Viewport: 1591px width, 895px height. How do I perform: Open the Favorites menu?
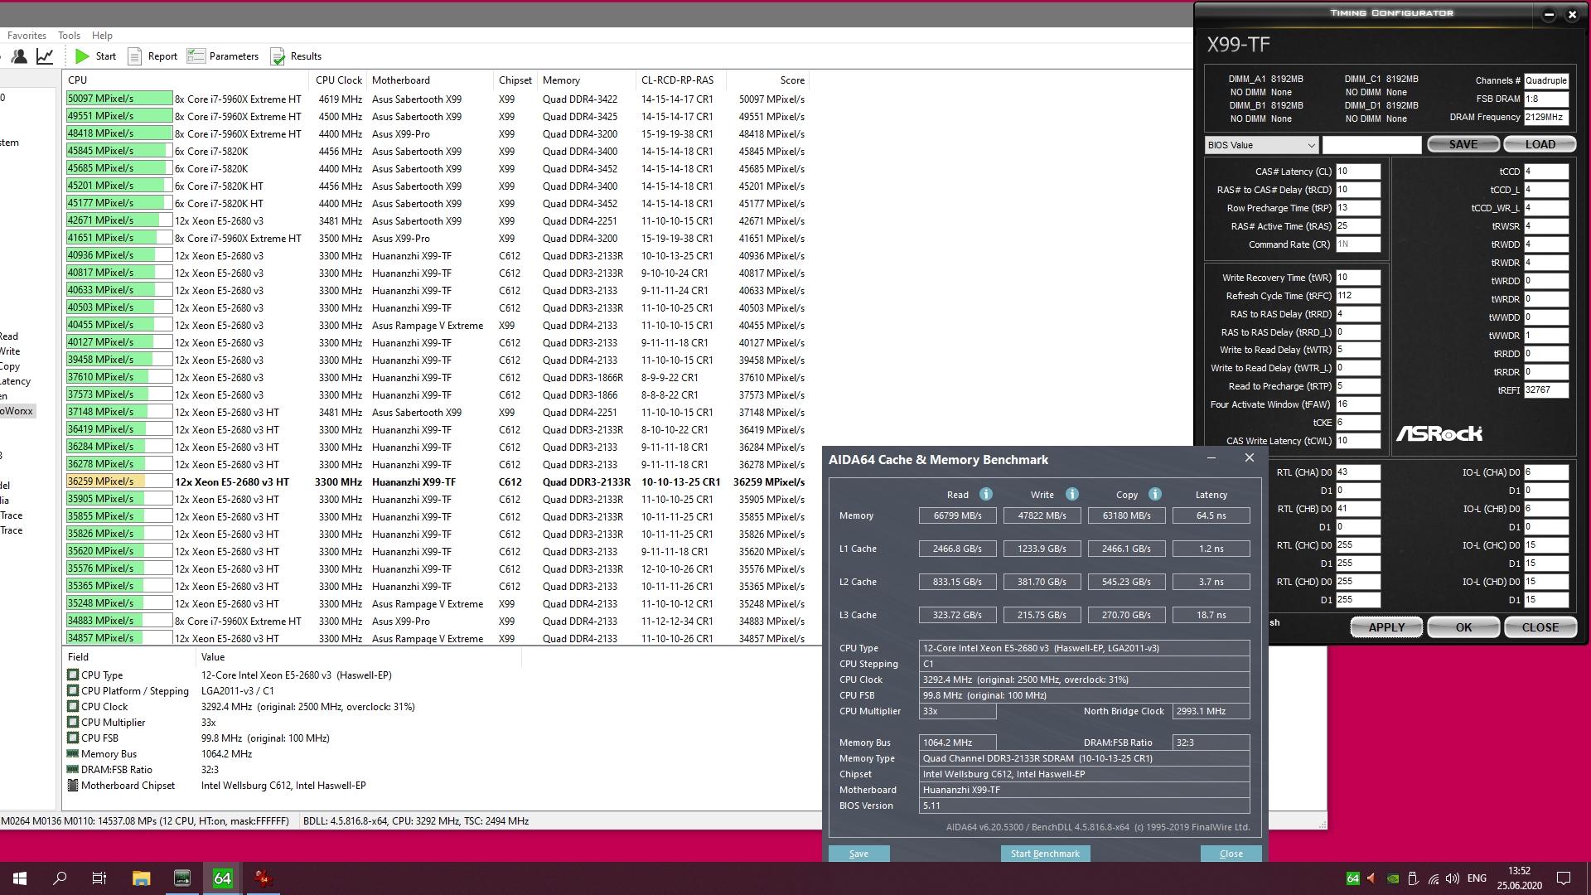[x=27, y=36]
